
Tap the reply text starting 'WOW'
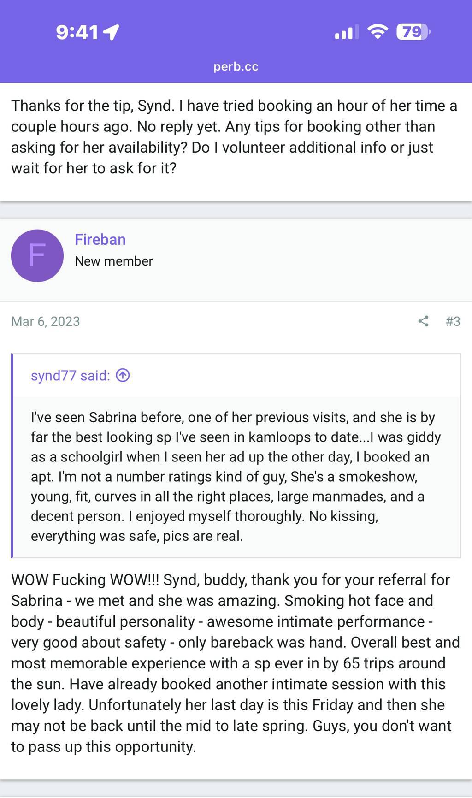point(236,663)
